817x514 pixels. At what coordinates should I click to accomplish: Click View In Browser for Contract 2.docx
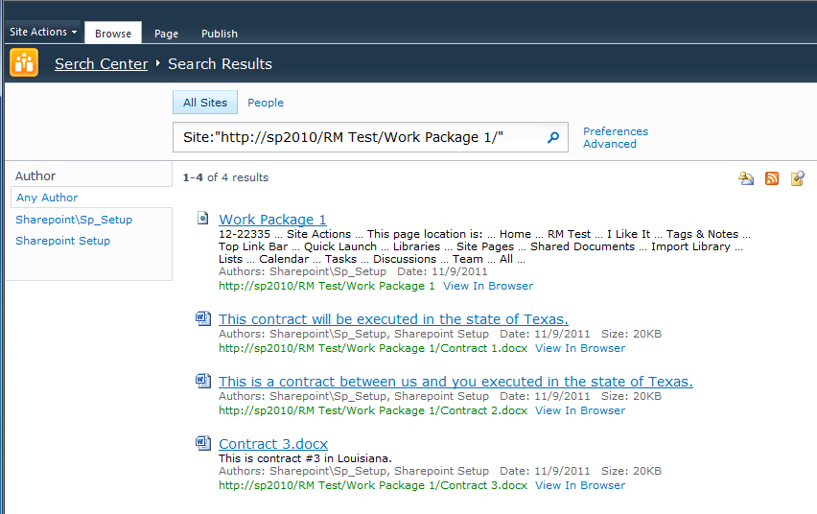[580, 410]
